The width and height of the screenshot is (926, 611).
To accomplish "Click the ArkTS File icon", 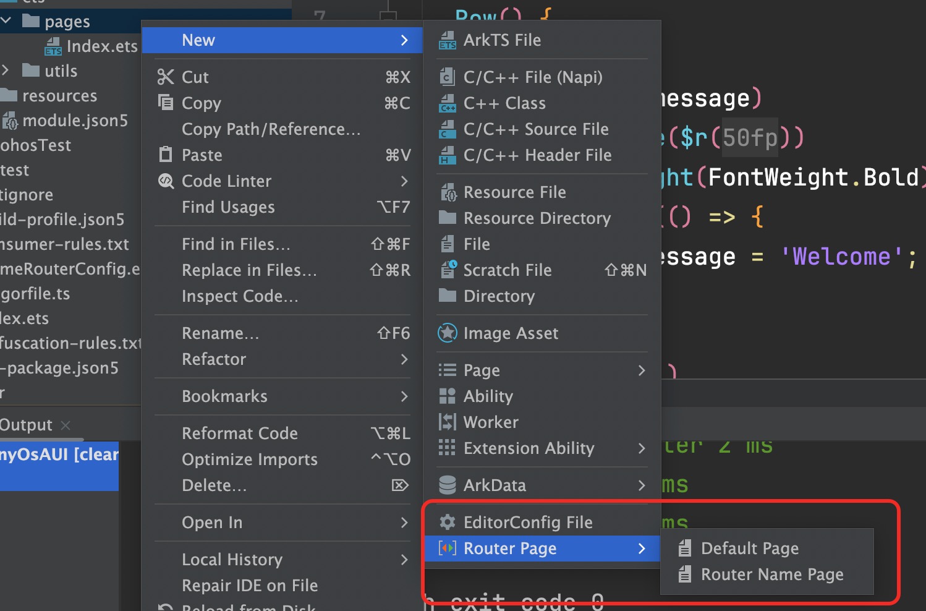I will tap(448, 41).
